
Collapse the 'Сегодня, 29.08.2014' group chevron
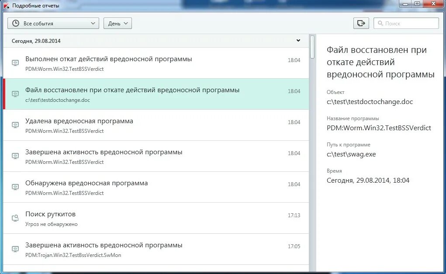point(298,40)
